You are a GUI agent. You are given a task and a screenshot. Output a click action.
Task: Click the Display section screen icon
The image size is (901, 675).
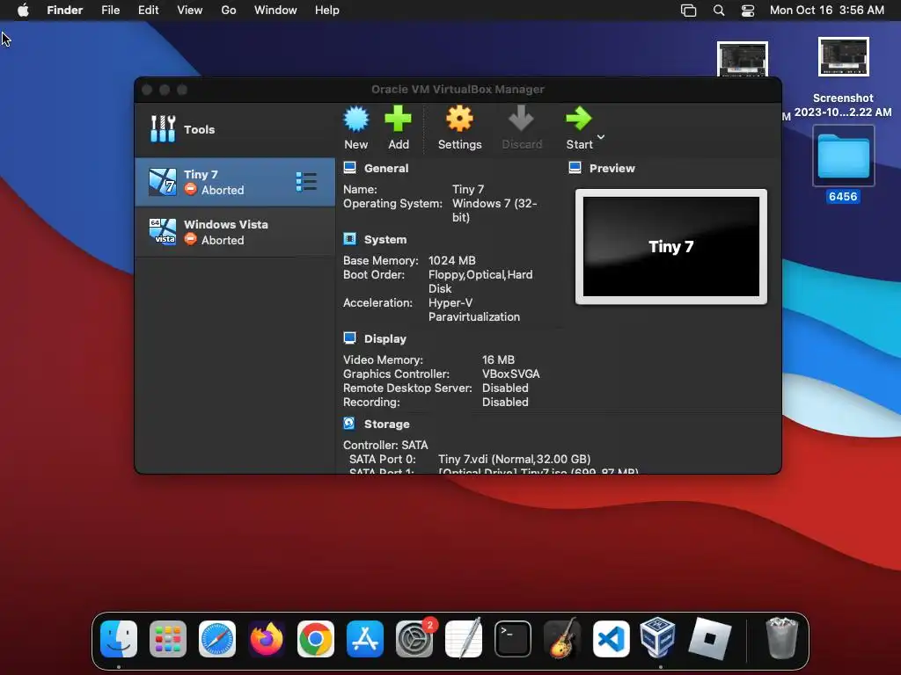tap(349, 338)
